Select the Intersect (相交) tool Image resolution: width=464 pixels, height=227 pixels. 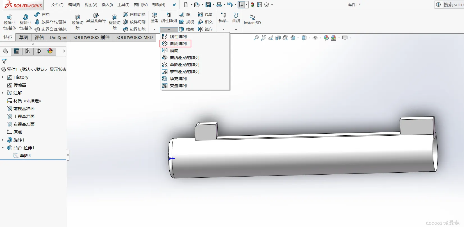(x=205, y=22)
